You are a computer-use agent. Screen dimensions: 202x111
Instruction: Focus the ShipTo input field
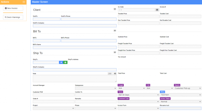click(x=46, y=62)
